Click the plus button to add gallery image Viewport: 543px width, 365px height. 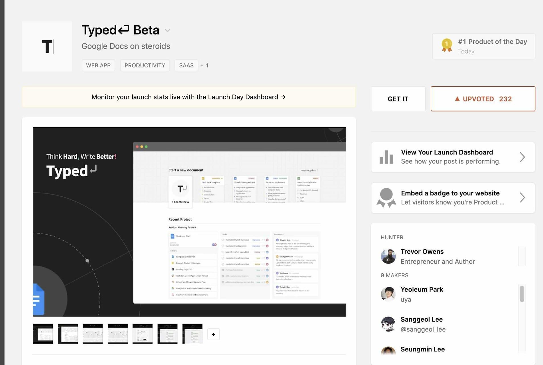(213, 334)
